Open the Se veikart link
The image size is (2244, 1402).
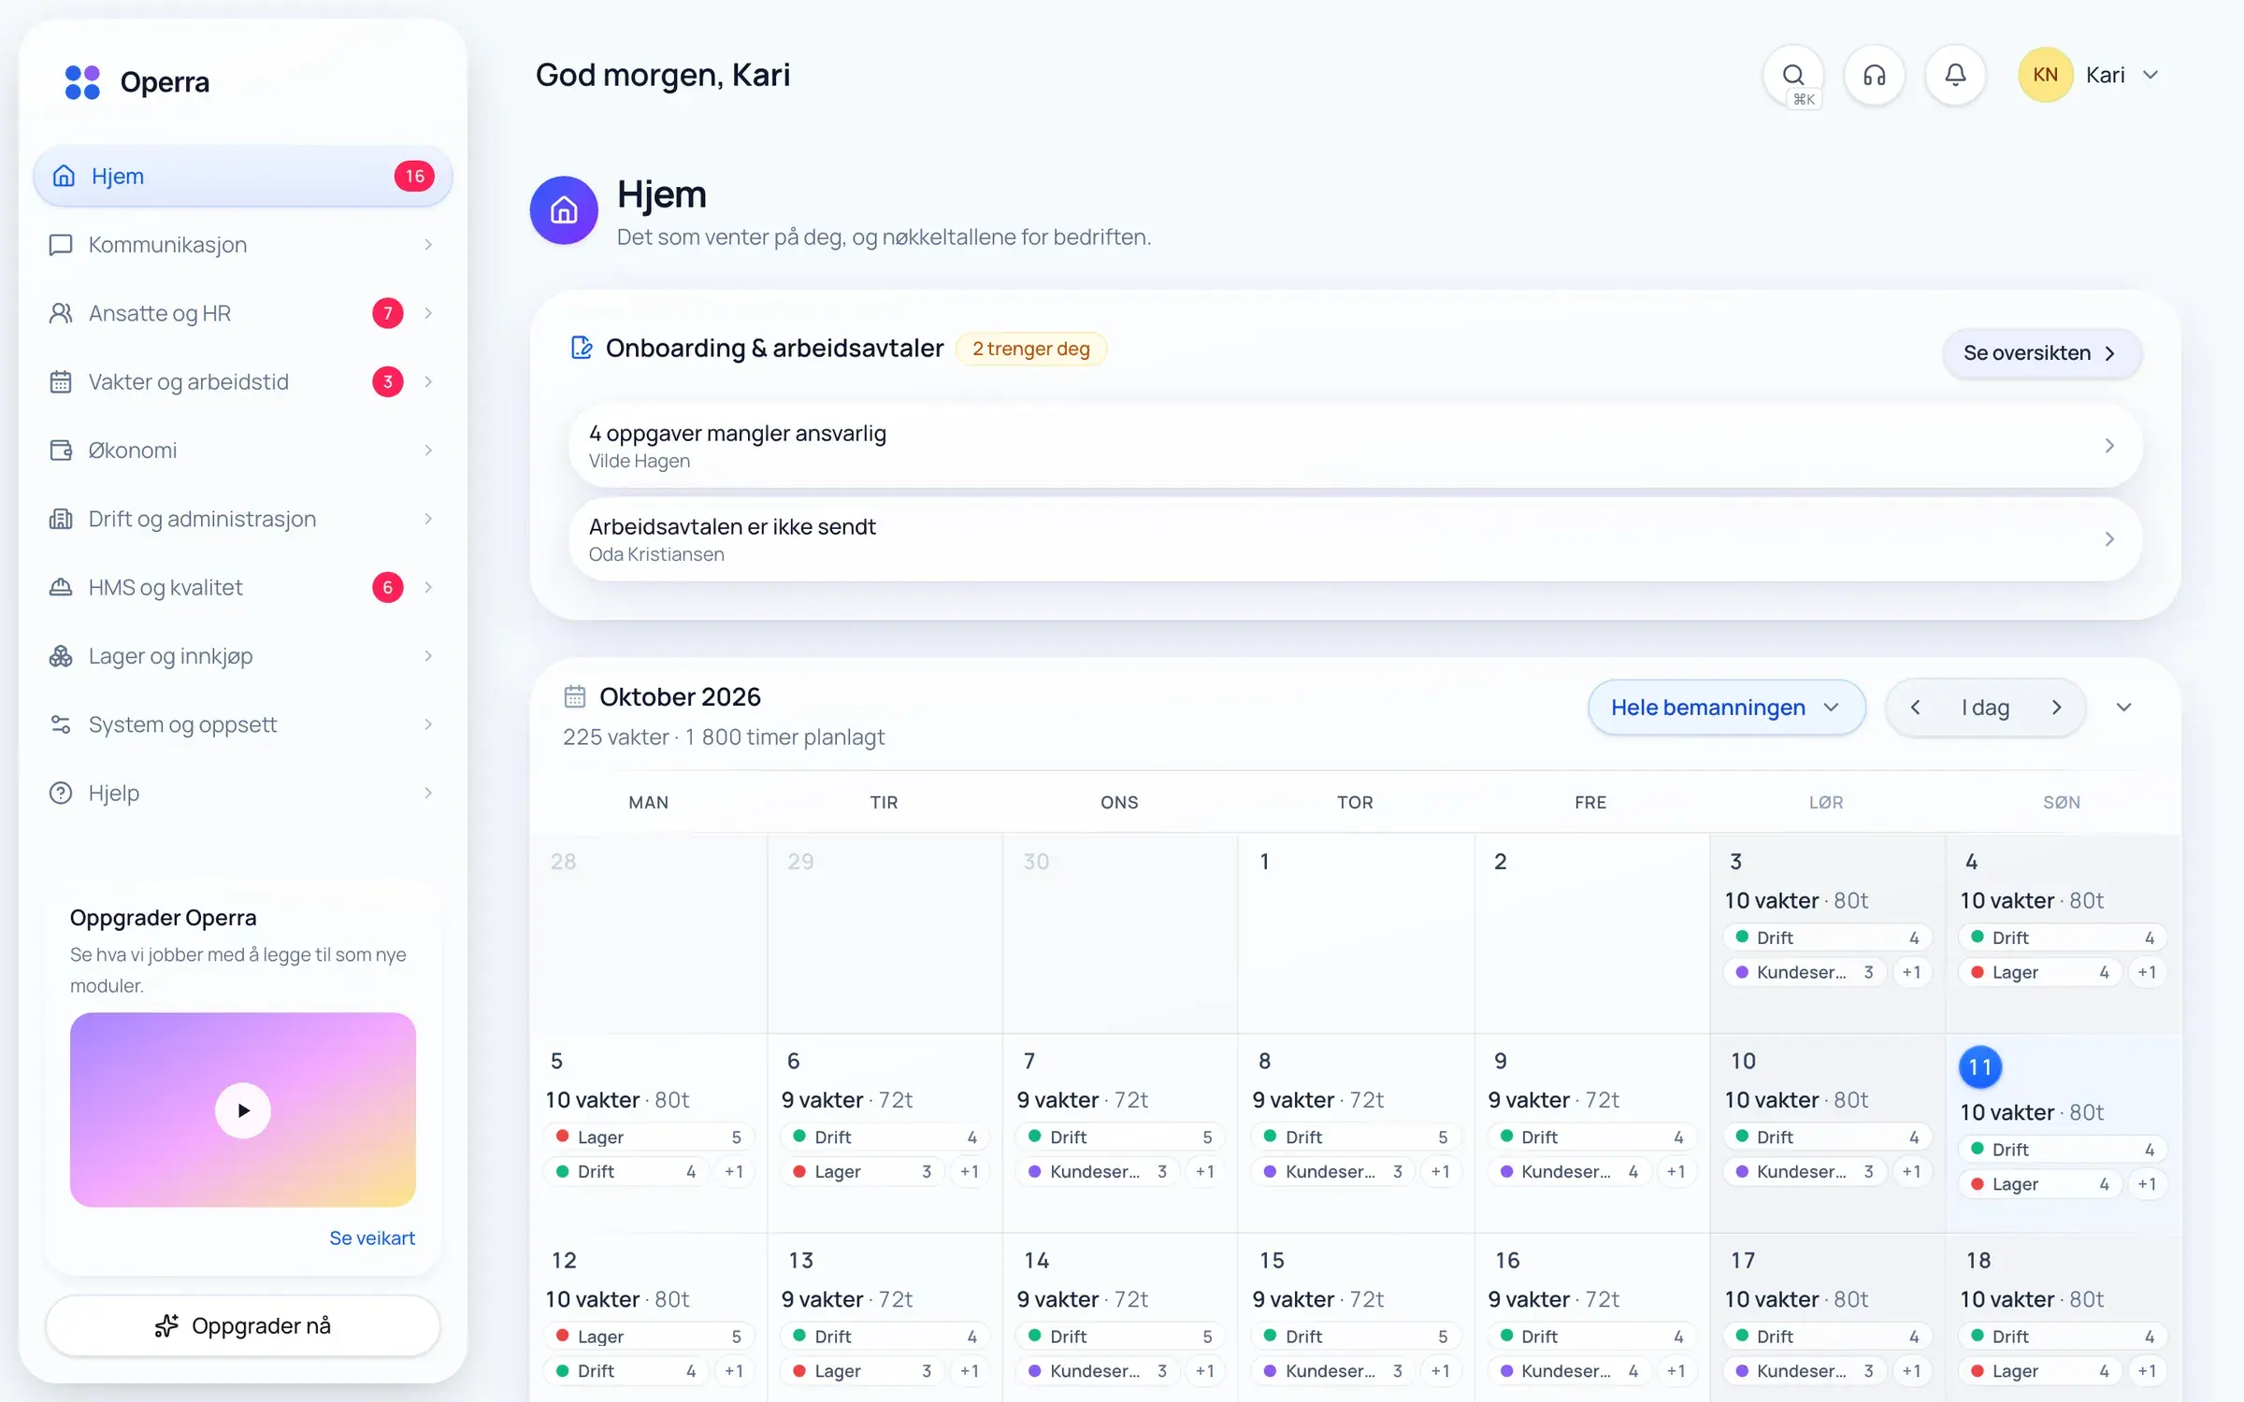[x=372, y=1237]
